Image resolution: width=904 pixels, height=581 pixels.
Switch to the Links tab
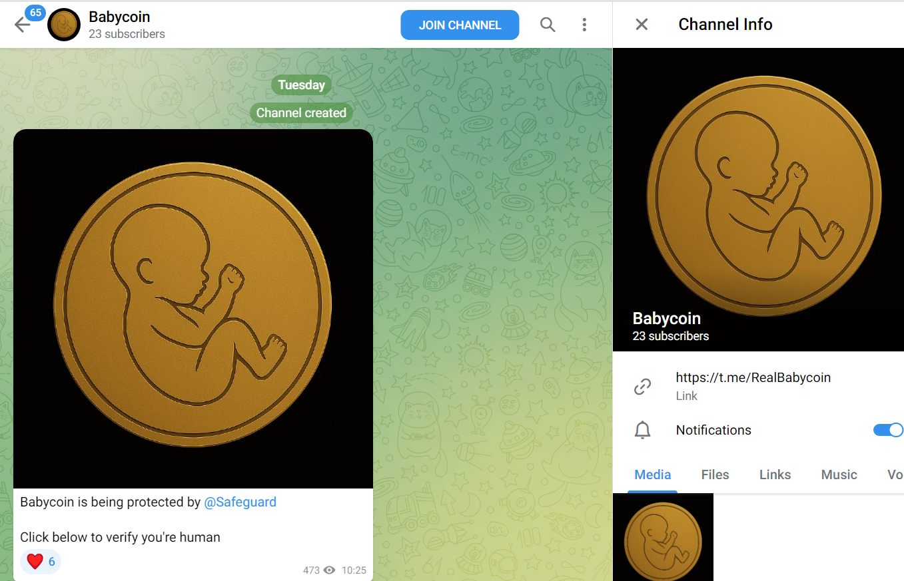(x=775, y=475)
